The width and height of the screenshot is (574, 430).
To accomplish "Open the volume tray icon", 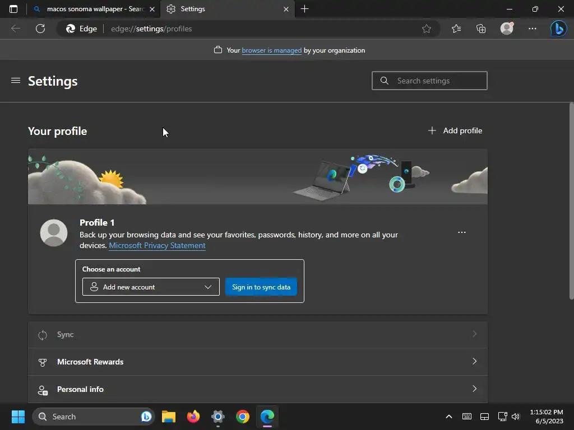I will (516, 417).
